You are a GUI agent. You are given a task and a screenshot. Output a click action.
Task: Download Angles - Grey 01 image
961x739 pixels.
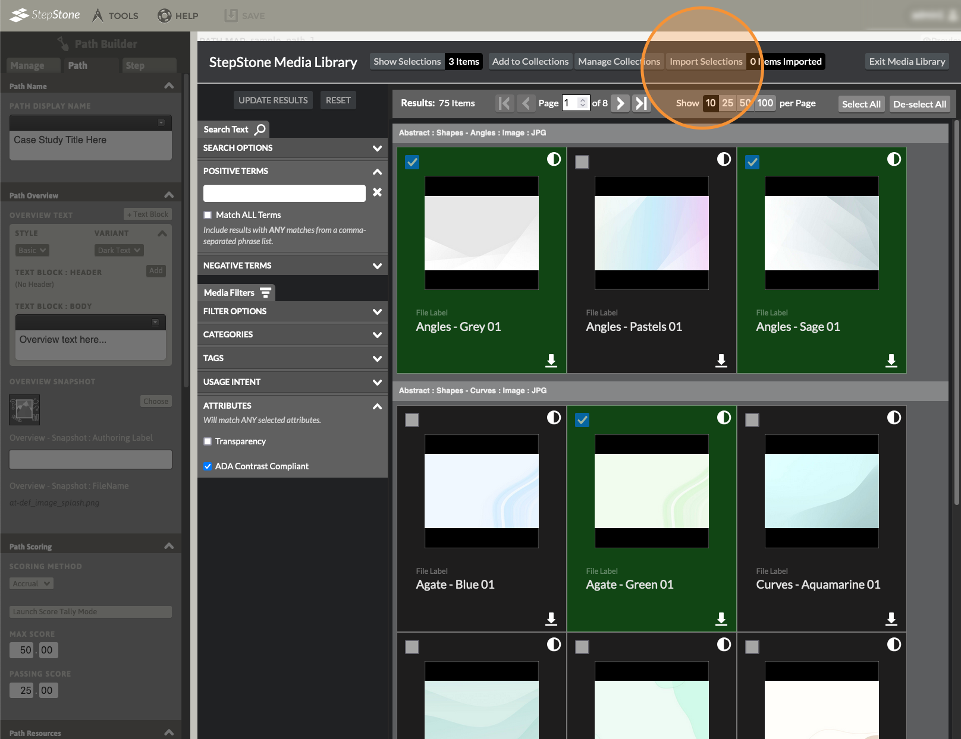tap(551, 361)
